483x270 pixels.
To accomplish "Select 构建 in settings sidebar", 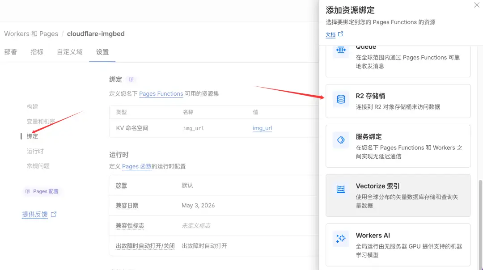I will point(32,106).
